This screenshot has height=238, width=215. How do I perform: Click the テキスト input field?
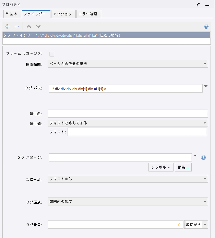[137, 132]
